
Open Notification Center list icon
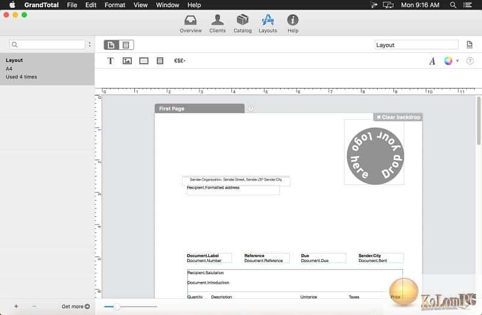(x=468, y=5)
